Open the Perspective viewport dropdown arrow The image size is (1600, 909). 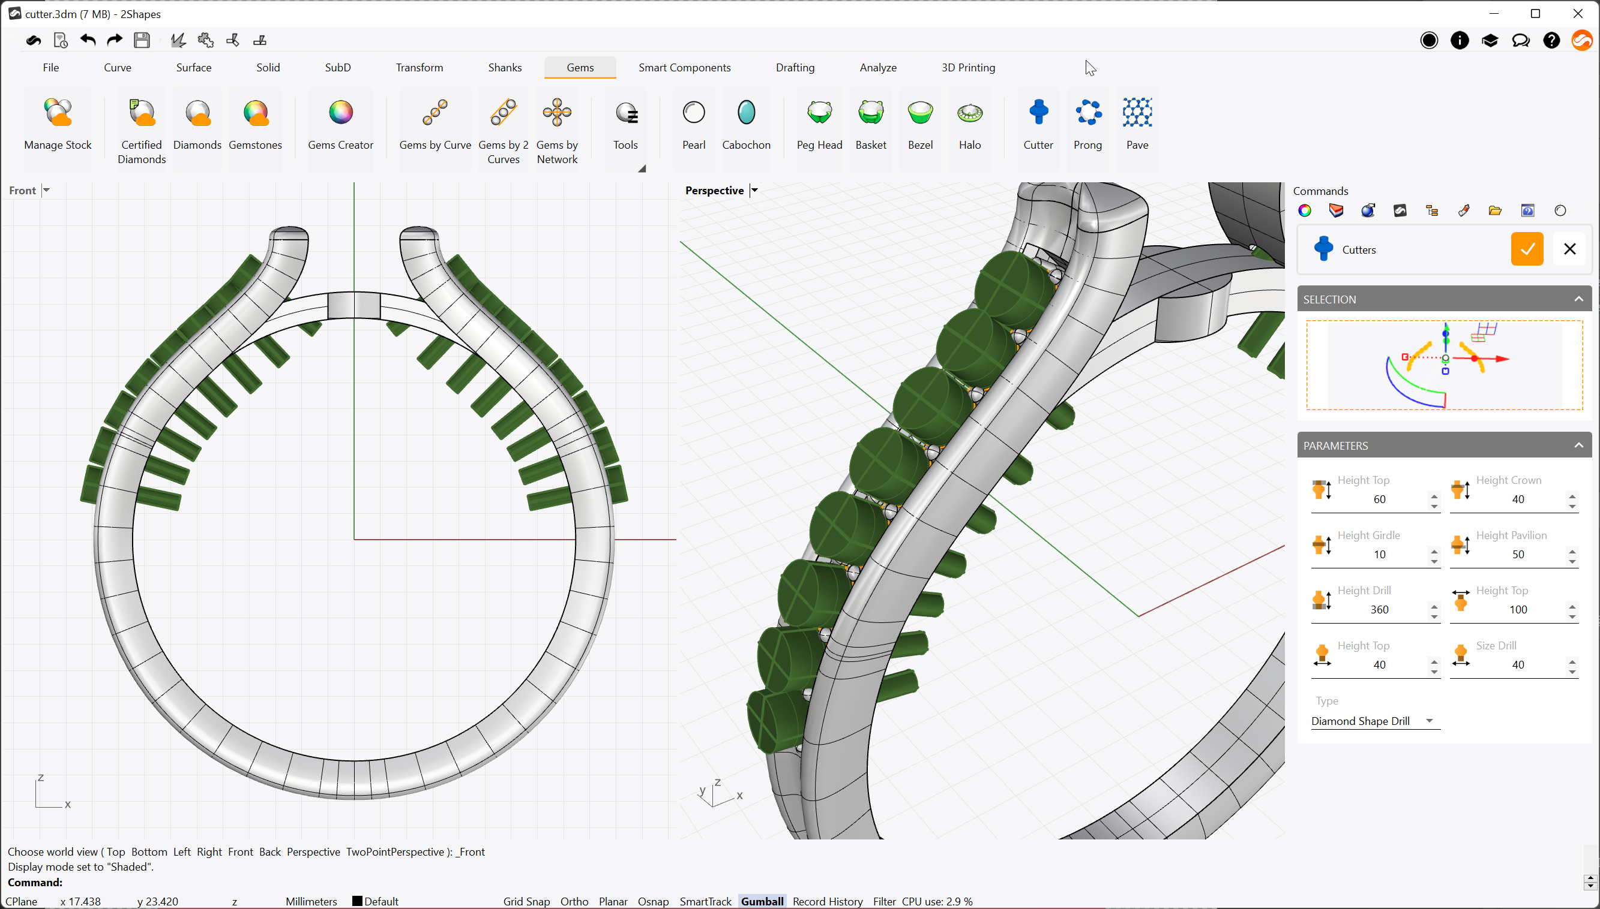click(754, 191)
